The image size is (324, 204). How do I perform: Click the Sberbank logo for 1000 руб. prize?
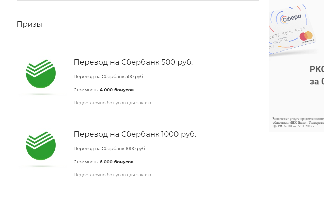tap(41, 146)
